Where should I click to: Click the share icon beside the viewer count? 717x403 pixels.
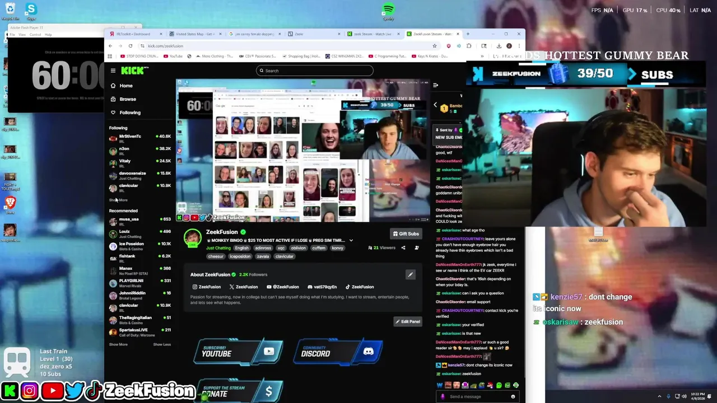pyautogui.click(x=403, y=247)
